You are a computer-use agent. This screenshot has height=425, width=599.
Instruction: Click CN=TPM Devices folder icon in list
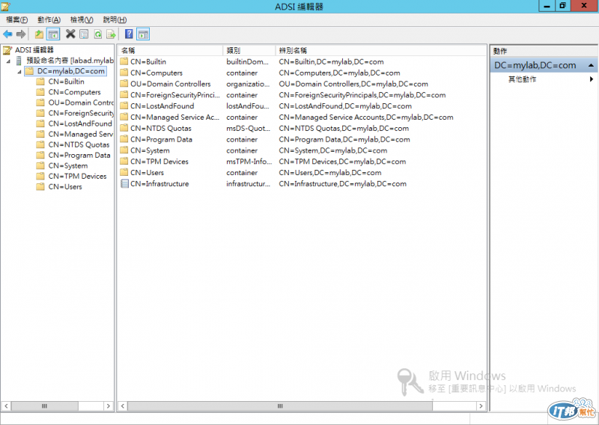pyautogui.click(x=124, y=161)
